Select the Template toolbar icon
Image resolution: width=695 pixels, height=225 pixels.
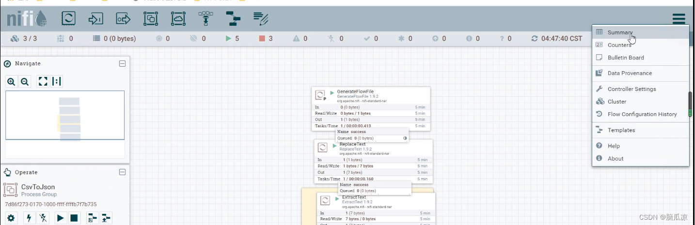click(x=234, y=19)
